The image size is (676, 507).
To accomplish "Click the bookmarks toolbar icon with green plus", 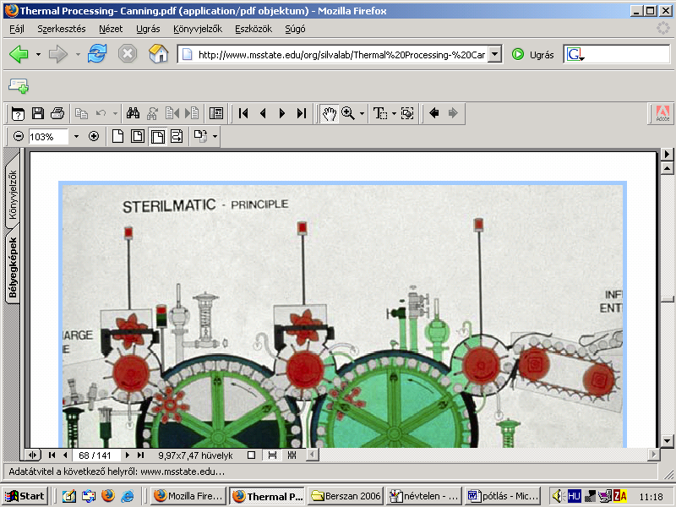I will click(x=19, y=85).
